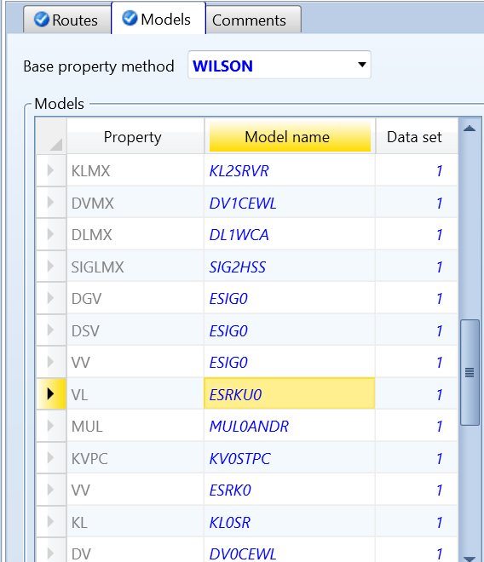The width and height of the screenshot is (484, 562).
Task: Click the Models table scrollbar thumb
Action: coord(470,372)
